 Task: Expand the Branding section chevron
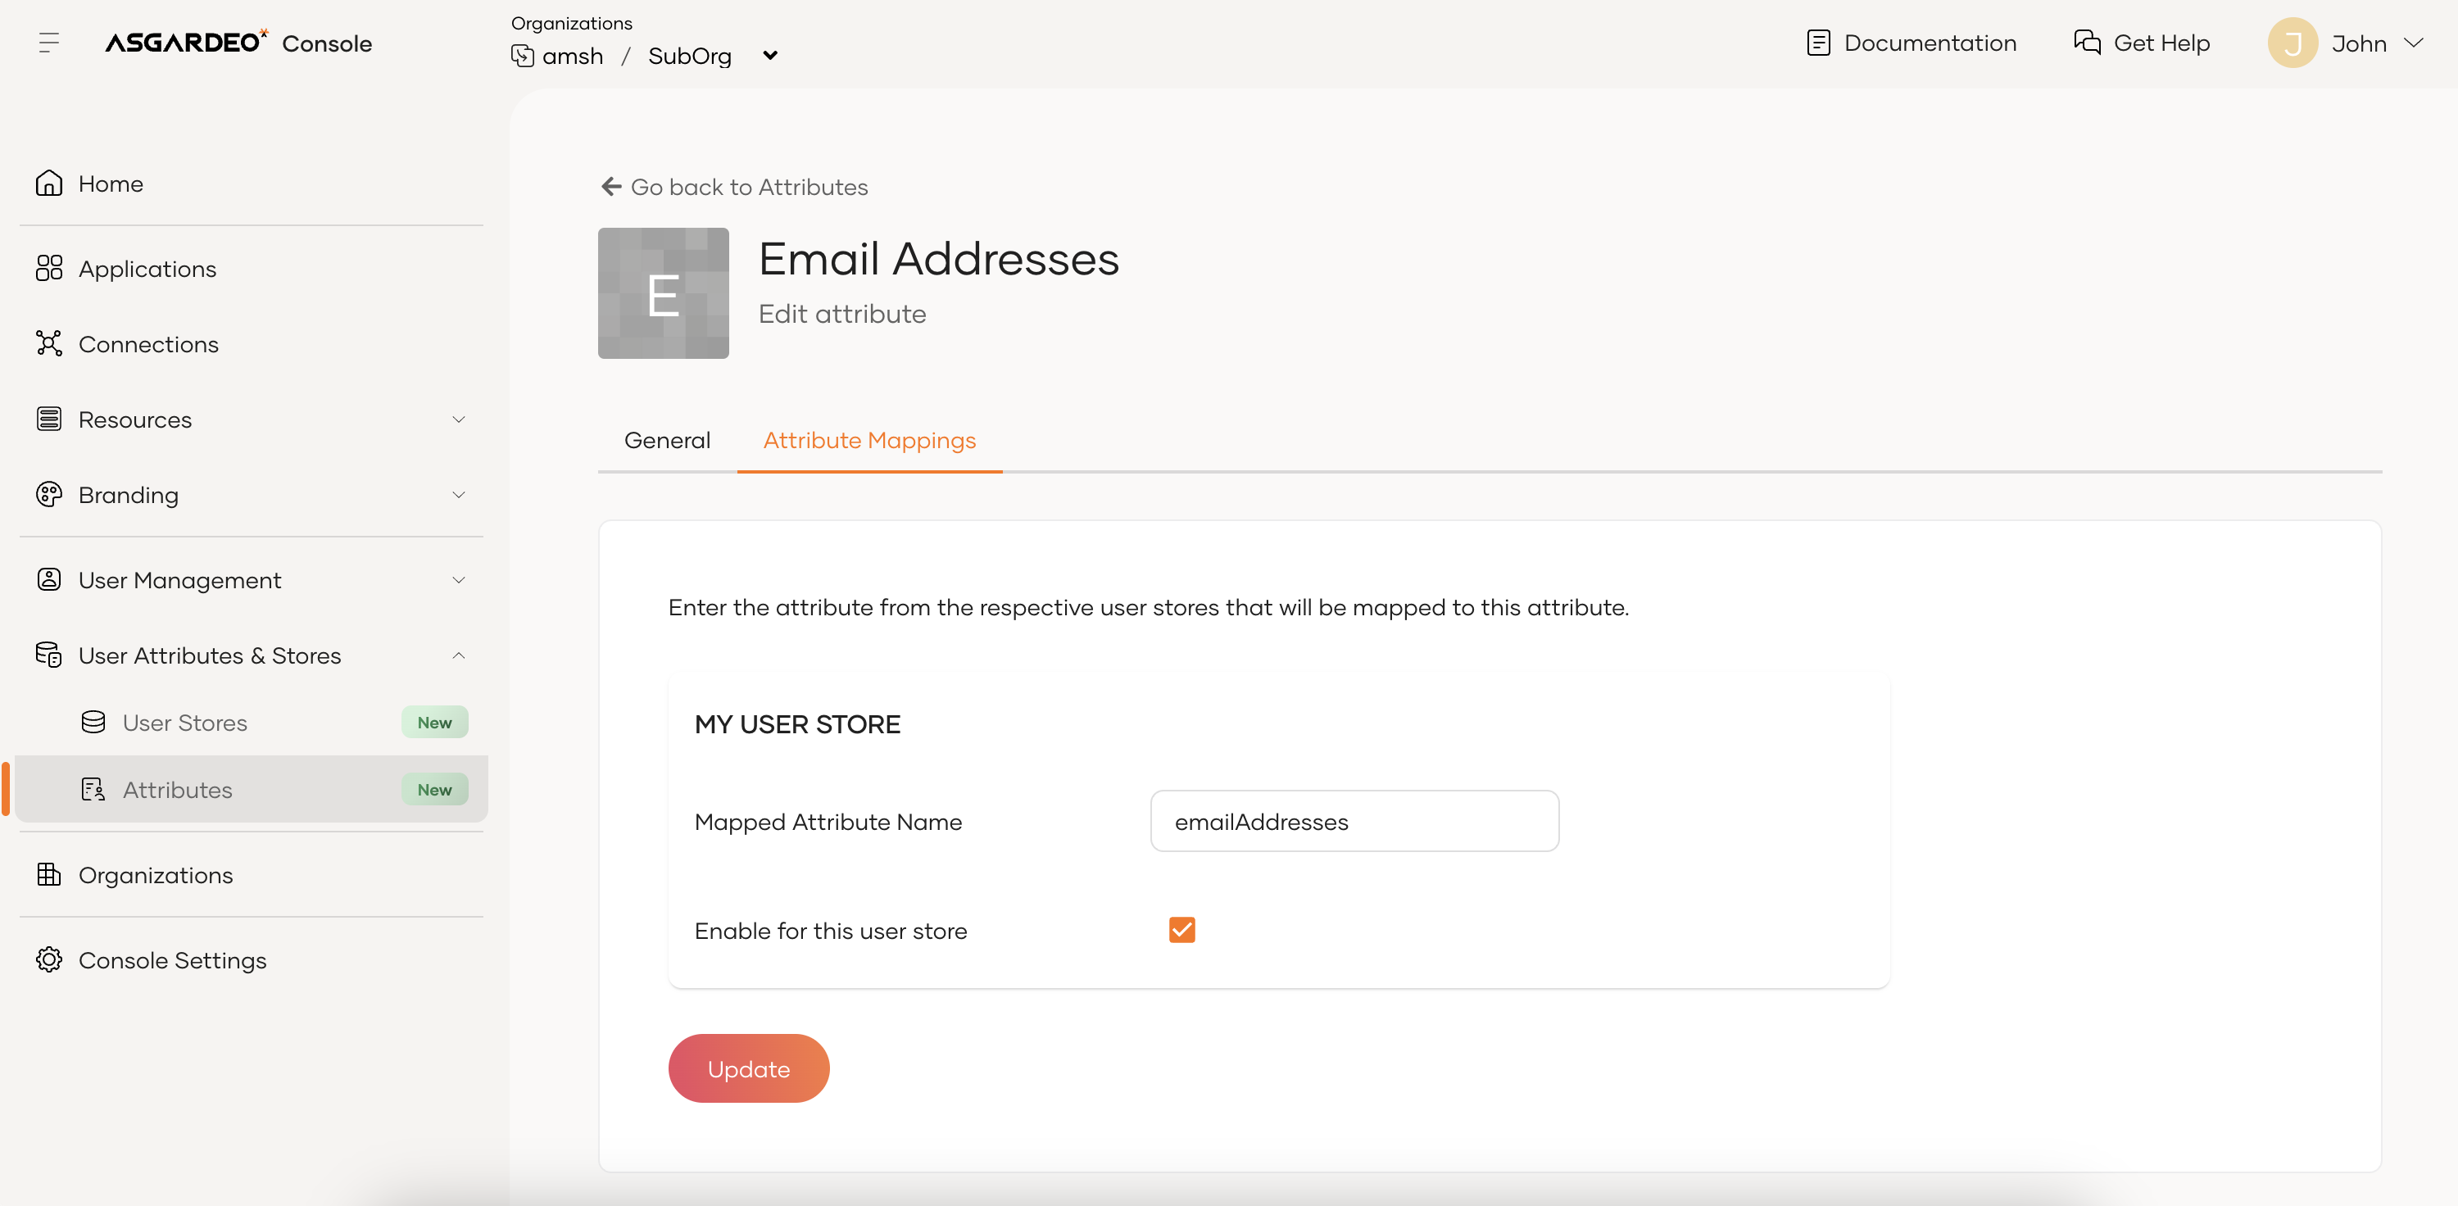(458, 495)
